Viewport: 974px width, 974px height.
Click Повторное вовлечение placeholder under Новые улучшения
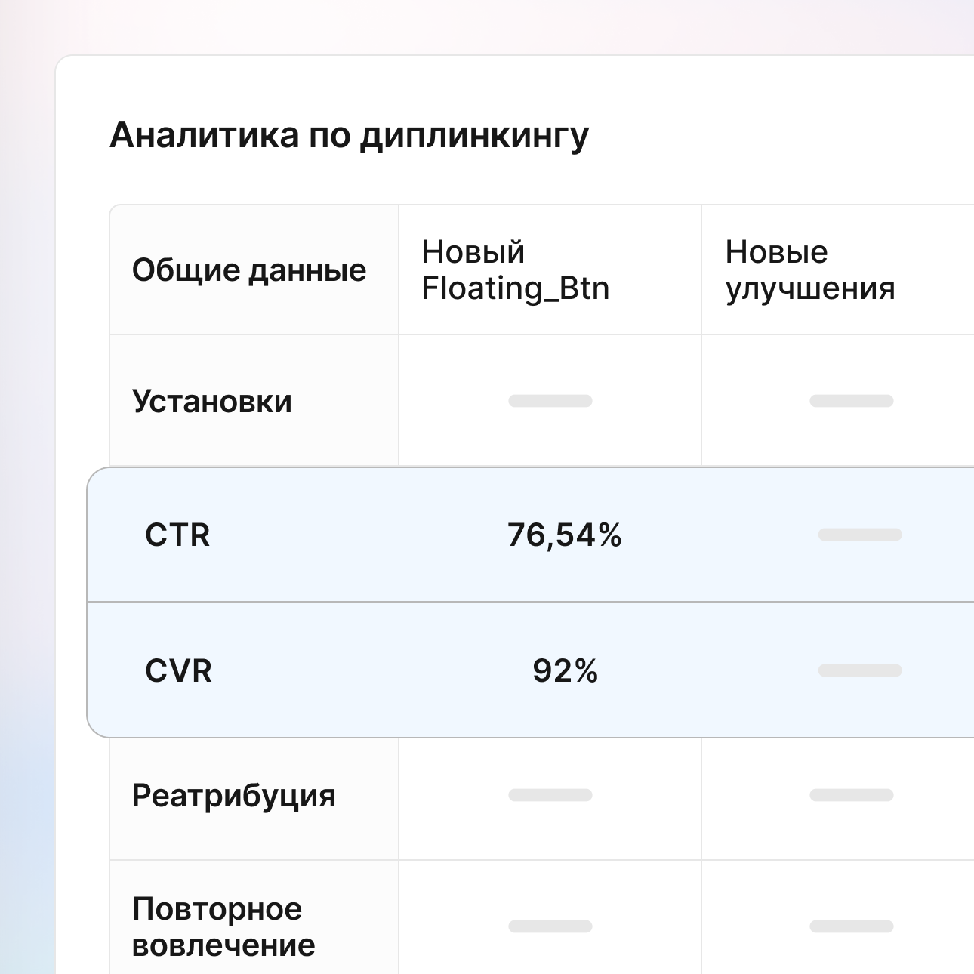point(851,926)
